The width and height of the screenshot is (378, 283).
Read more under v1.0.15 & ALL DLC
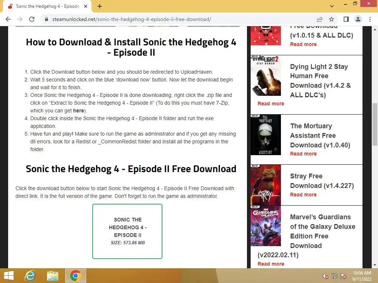[303, 44]
